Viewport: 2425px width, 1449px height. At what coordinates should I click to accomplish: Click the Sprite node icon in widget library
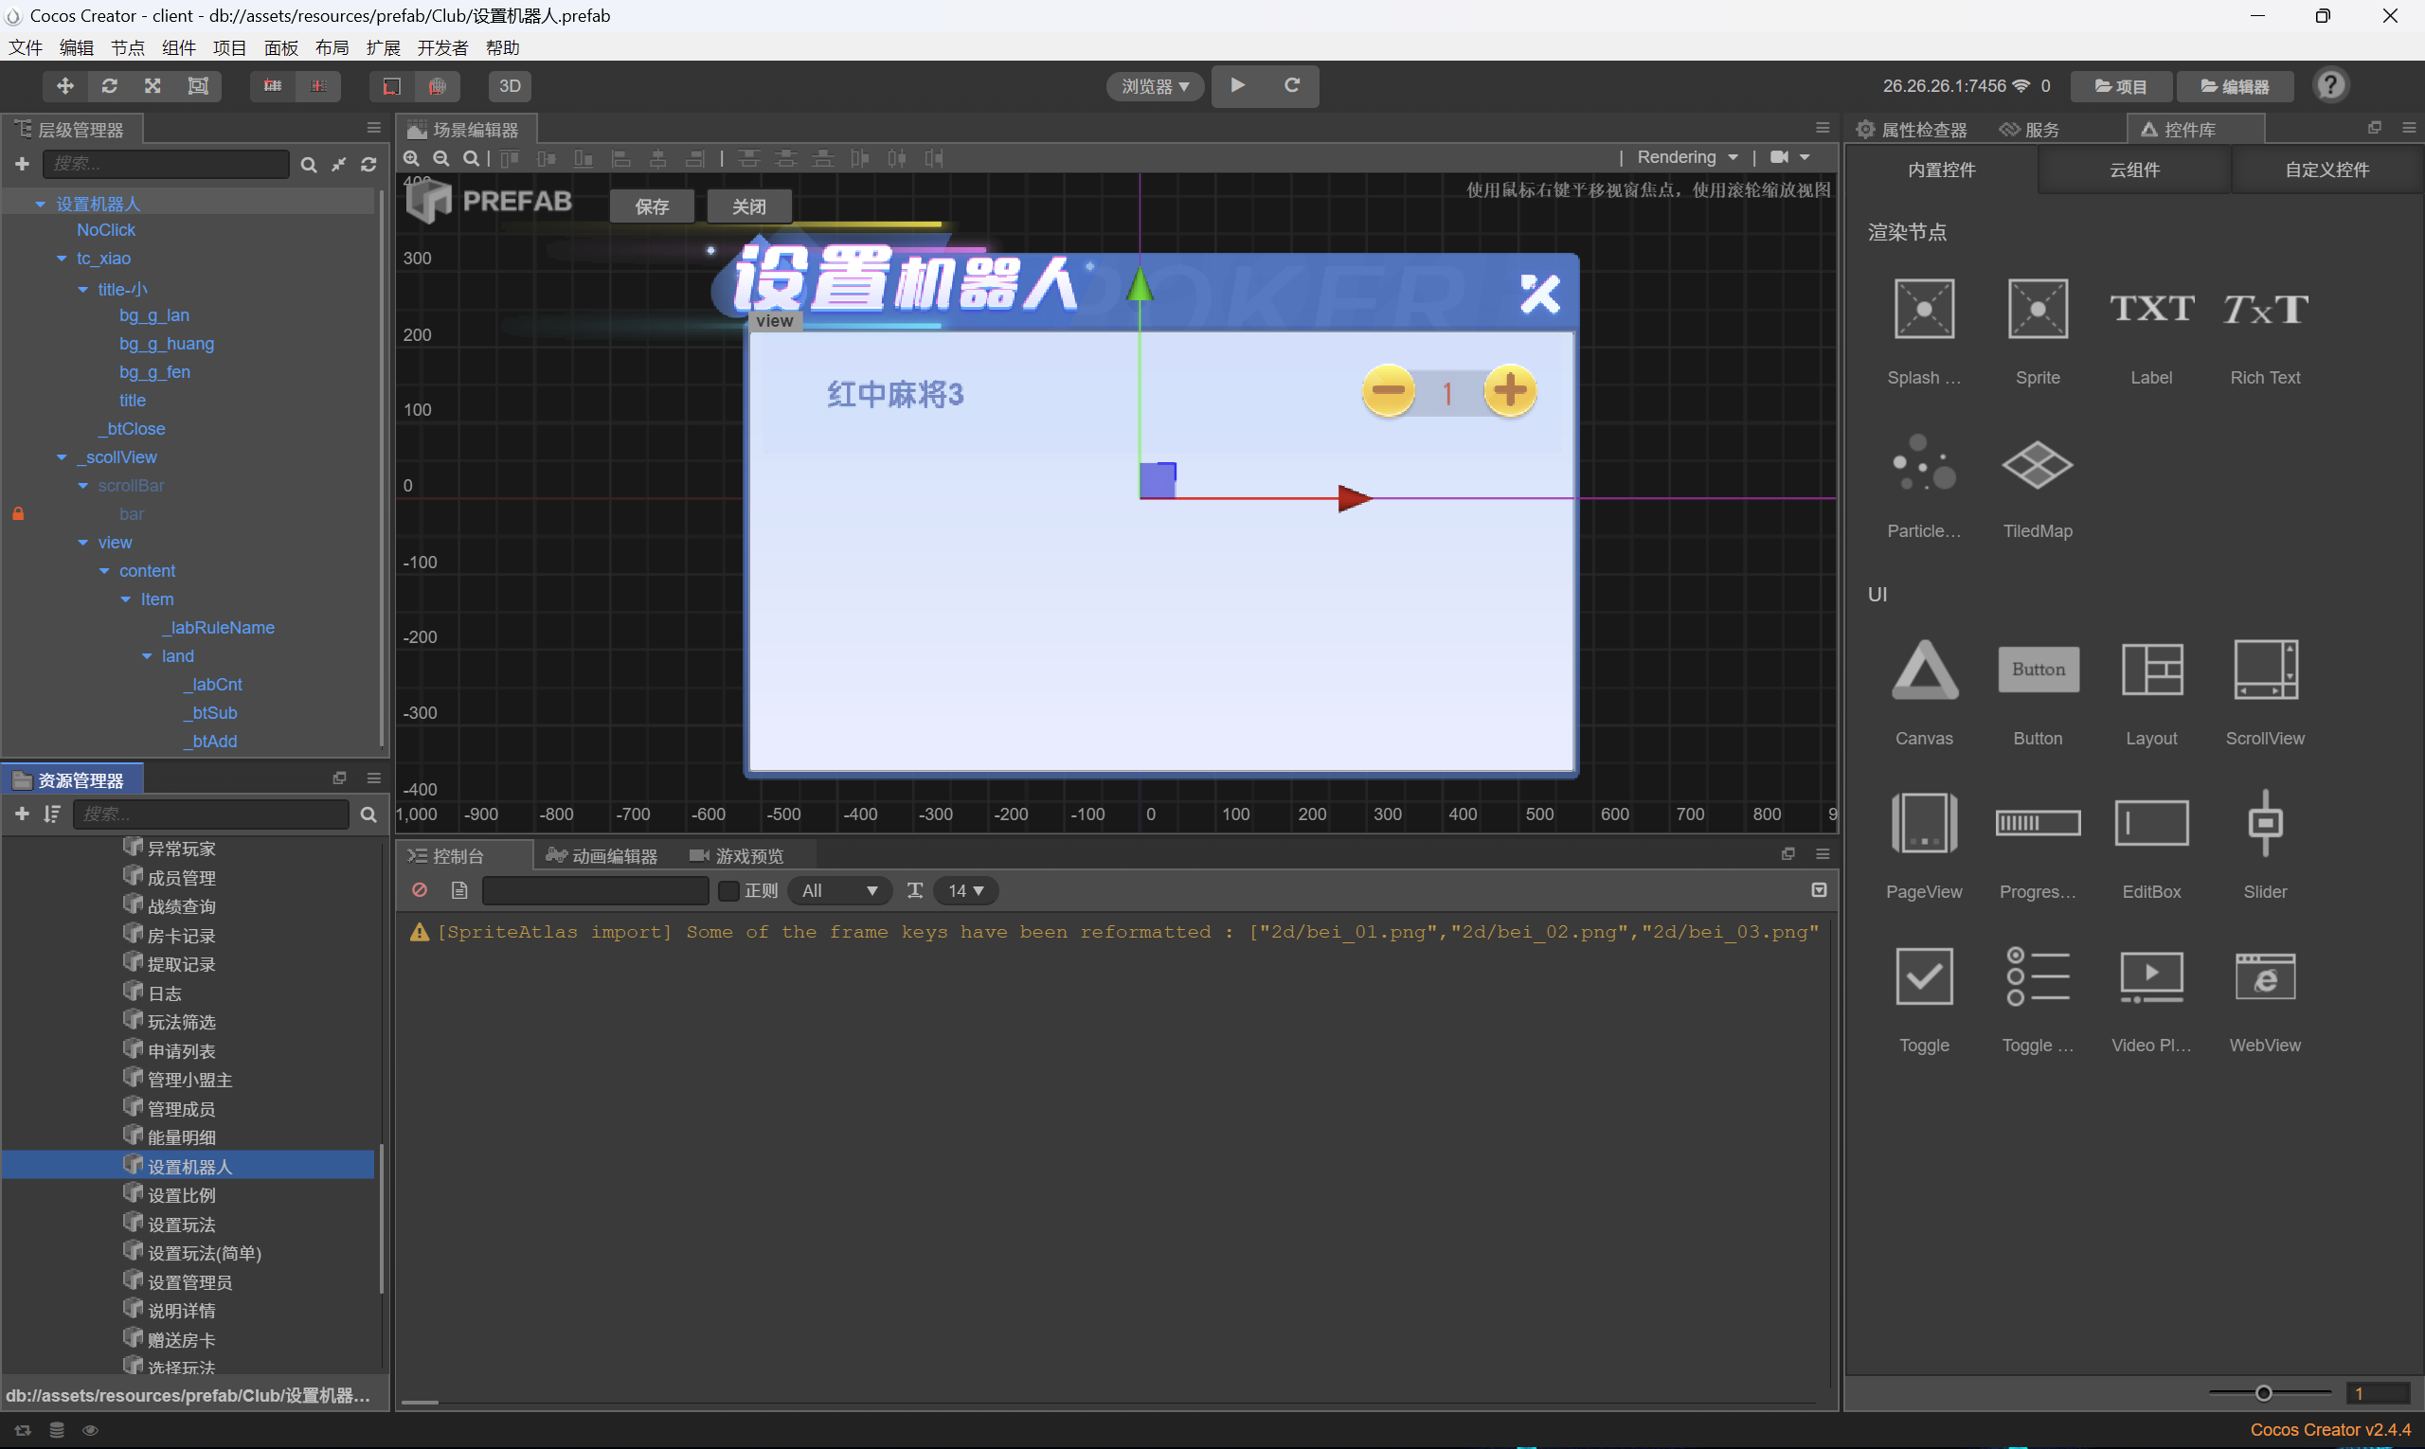2037,310
